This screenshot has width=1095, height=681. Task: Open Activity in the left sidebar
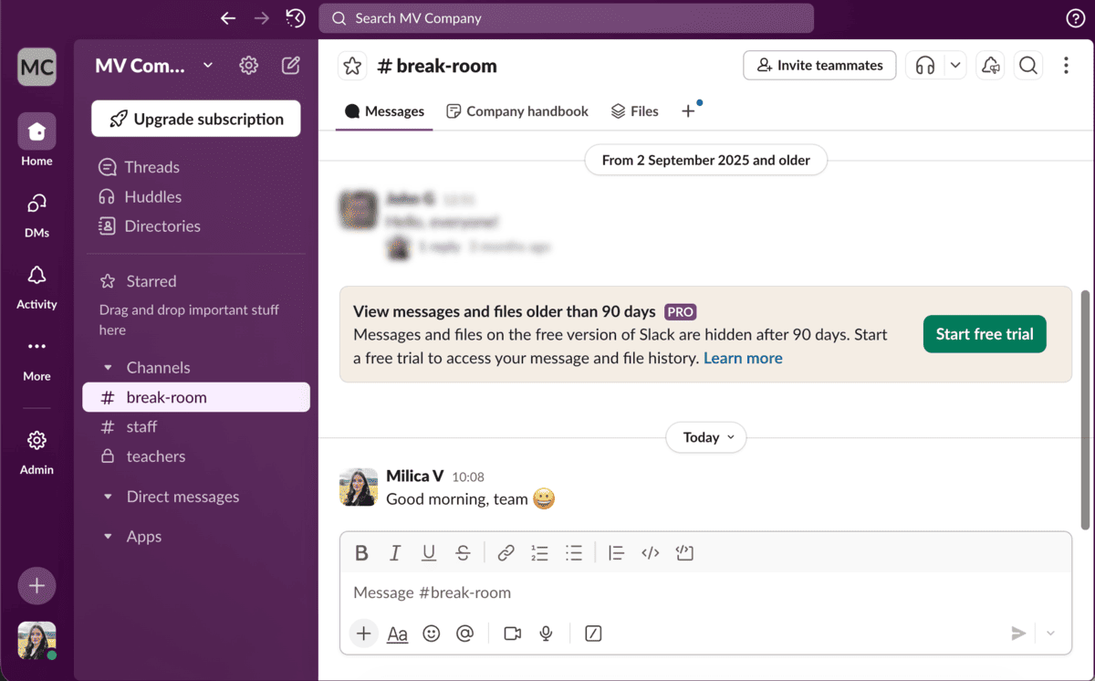(x=36, y=286)
